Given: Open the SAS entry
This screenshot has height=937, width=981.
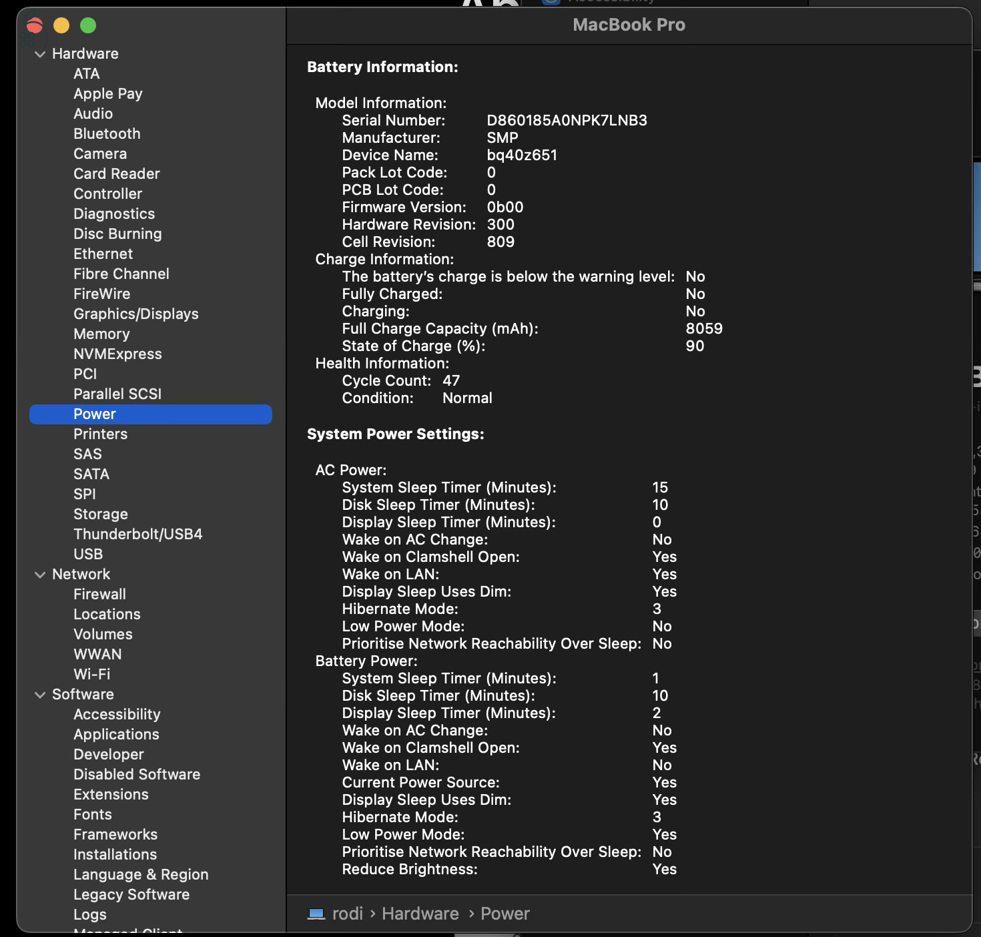Looking at the screenshot, I should point(87,454).
